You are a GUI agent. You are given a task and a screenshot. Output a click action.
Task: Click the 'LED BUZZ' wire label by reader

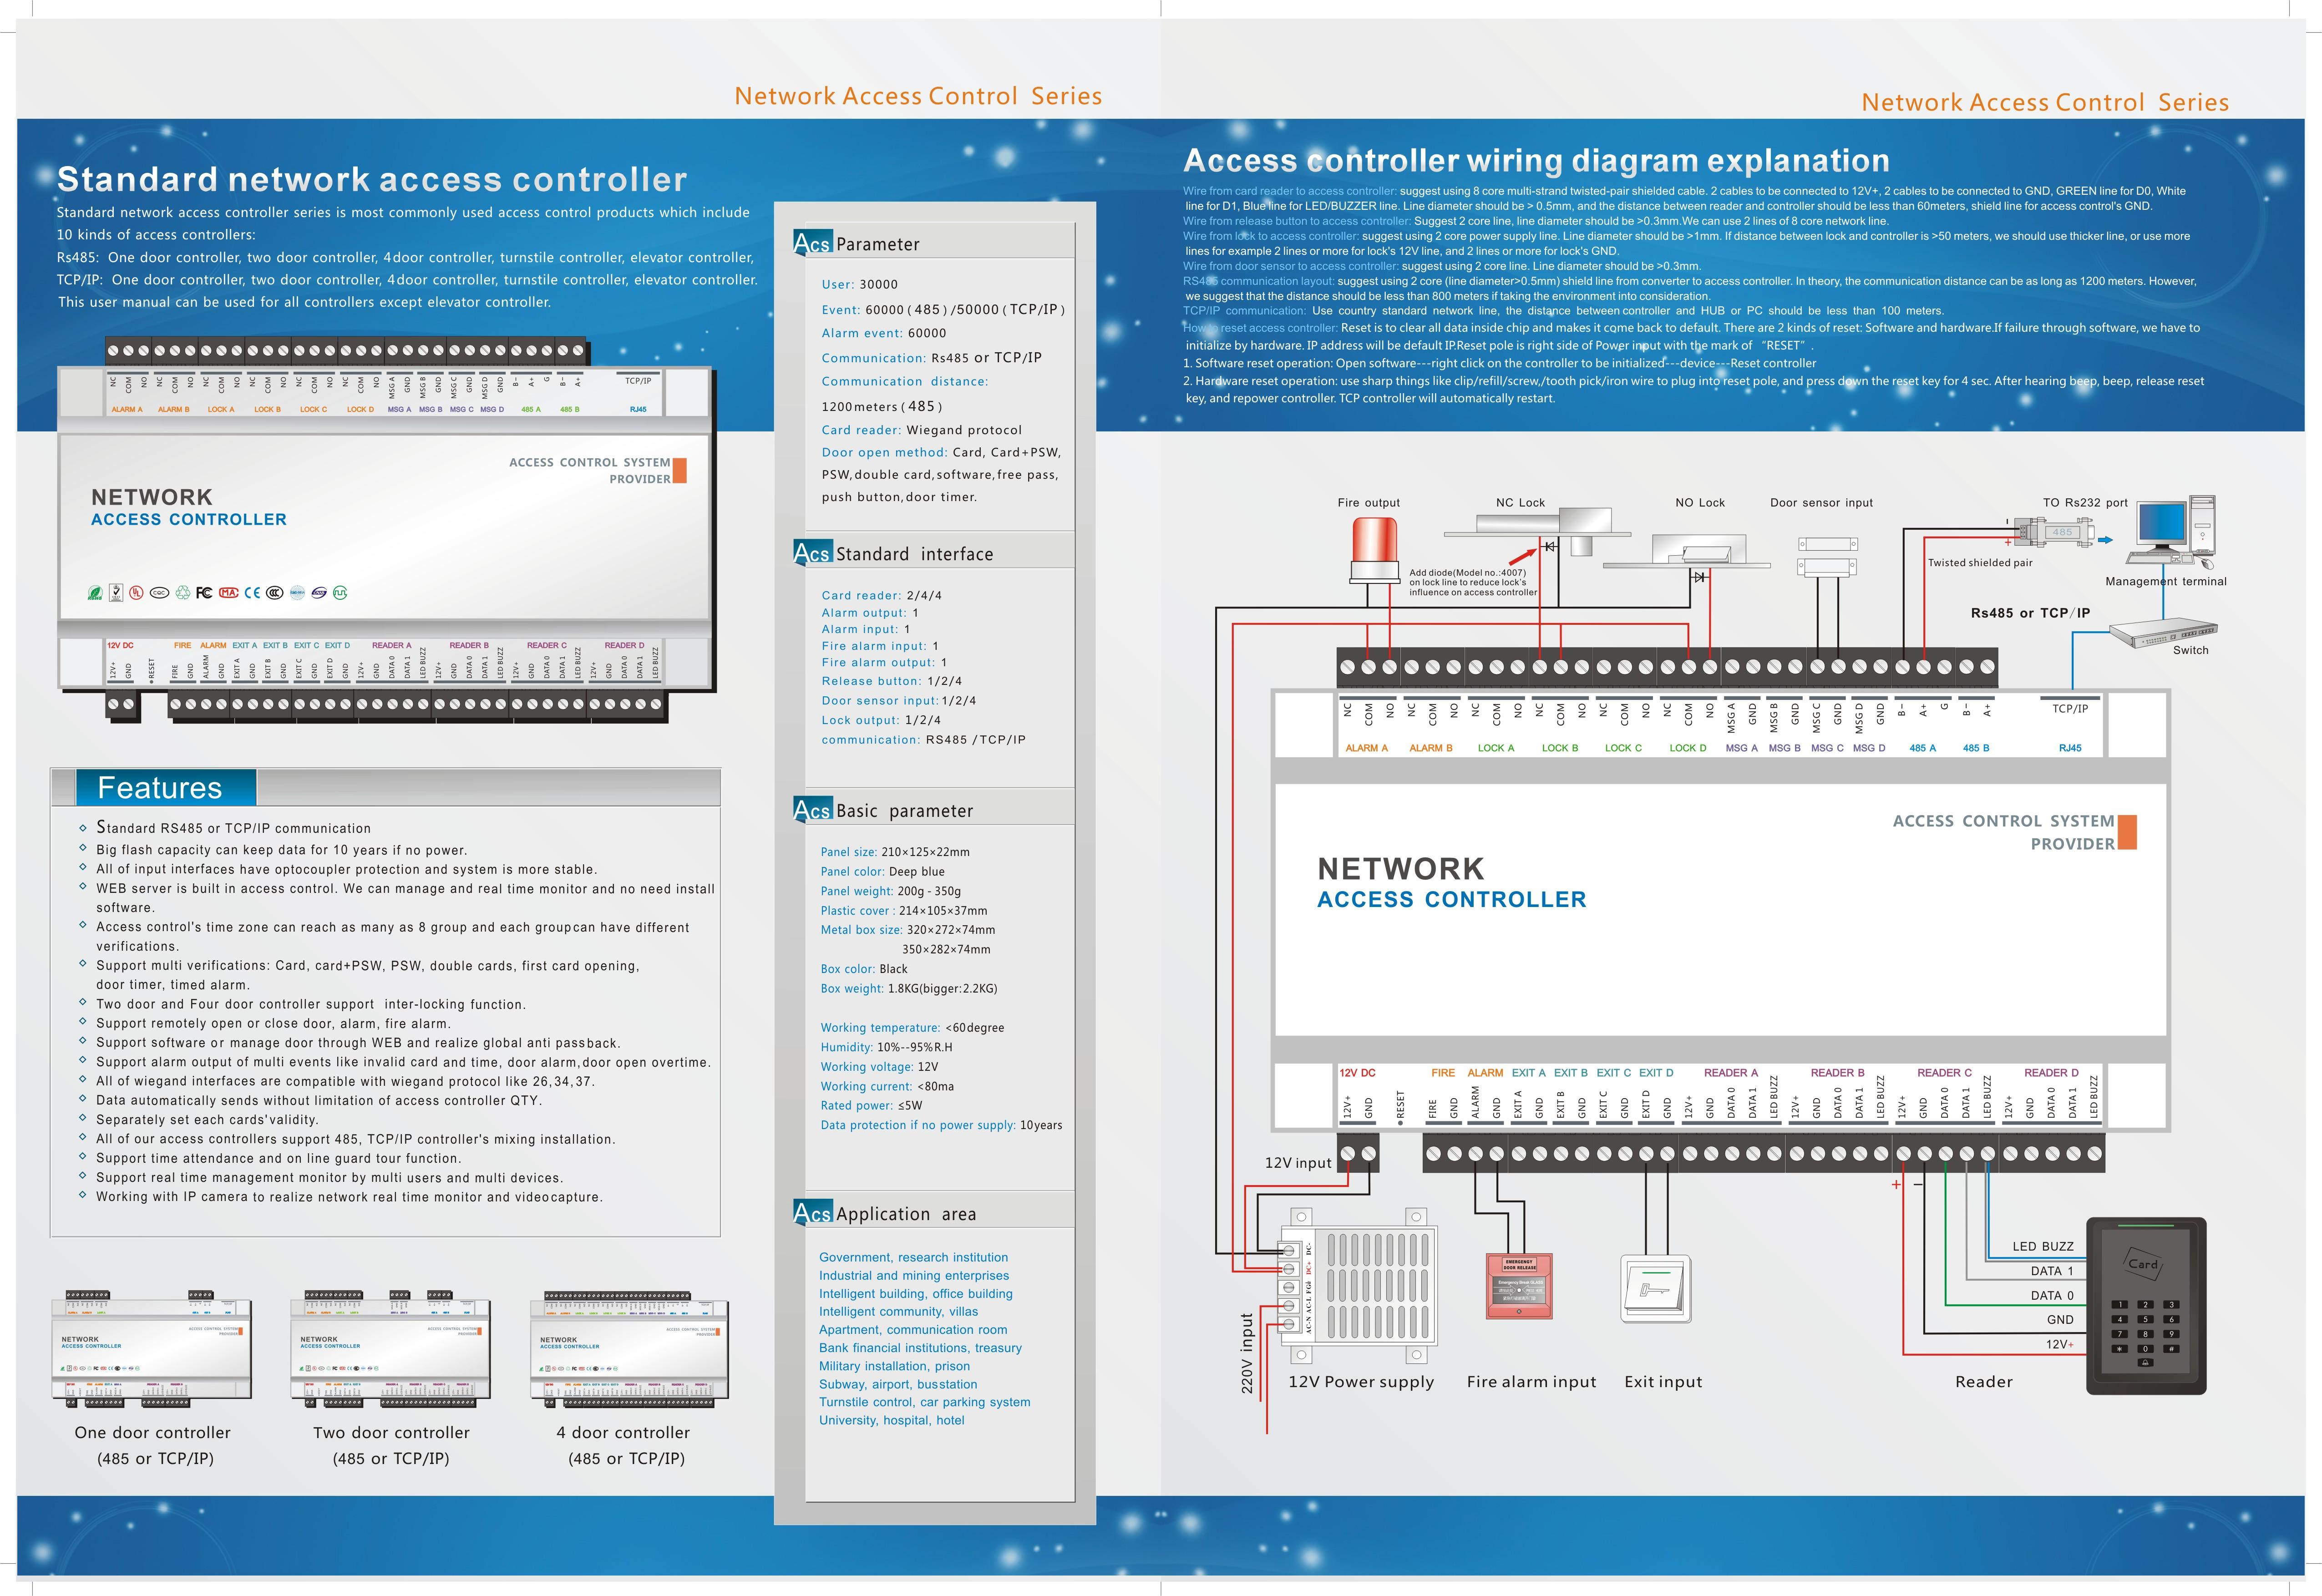(x=2043, y=1246)
